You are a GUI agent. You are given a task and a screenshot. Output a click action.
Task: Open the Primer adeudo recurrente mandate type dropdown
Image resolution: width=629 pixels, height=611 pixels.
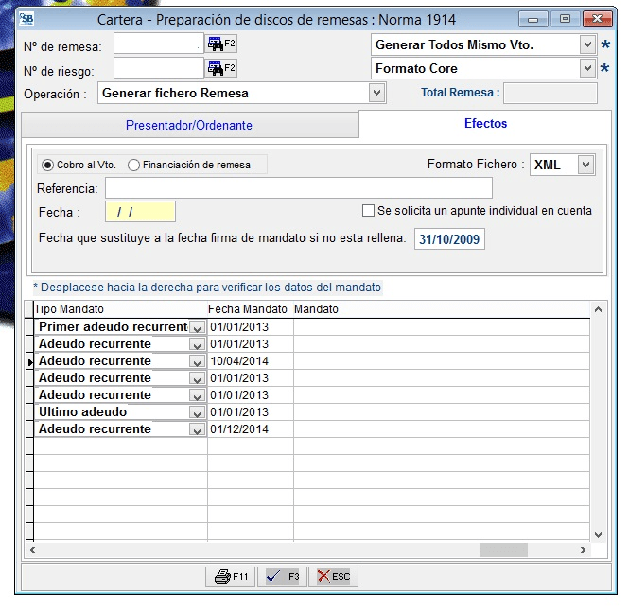click(x=197, y=327)
